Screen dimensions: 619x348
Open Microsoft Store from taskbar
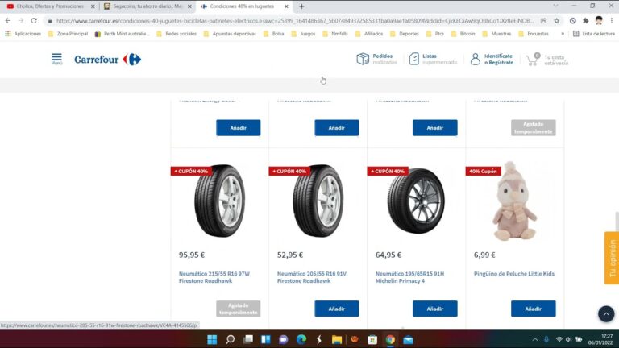pos(372,339)
